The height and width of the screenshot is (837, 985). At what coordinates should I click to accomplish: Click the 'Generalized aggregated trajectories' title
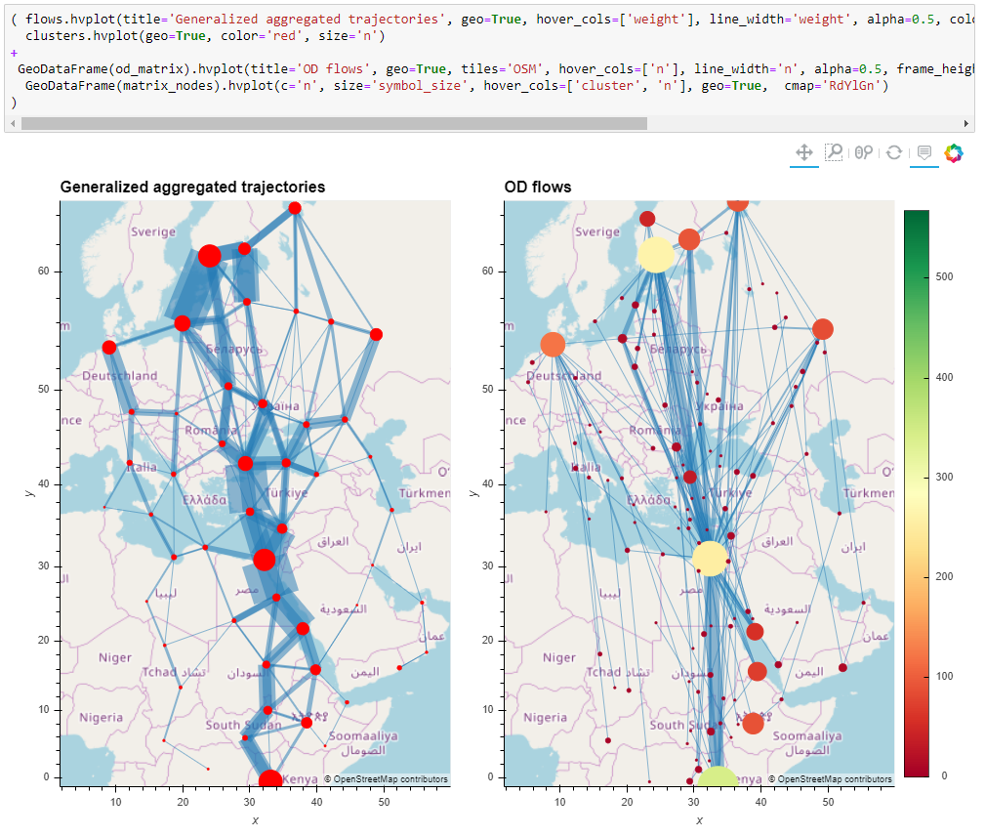pos(193,187)
